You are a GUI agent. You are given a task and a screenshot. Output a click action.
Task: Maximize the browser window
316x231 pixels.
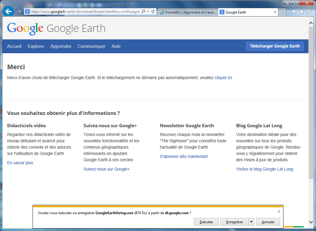click(x=296, y=3)
